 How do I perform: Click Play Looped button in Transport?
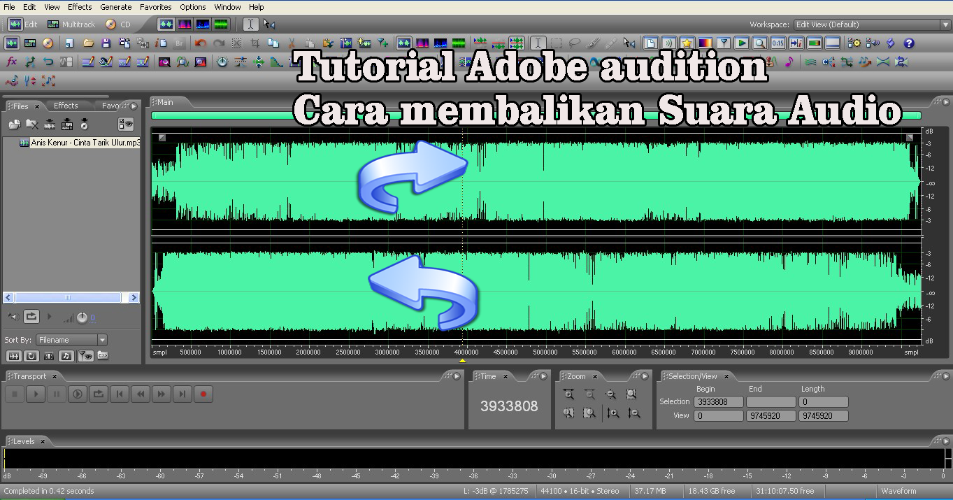click(x=99, y=394)
